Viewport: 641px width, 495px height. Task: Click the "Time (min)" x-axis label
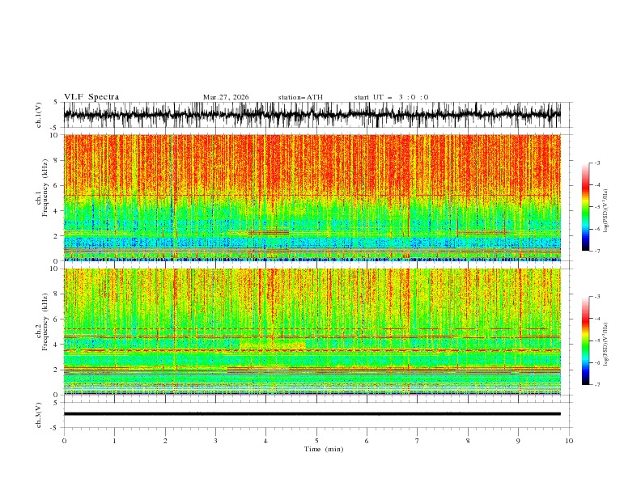point(324,449)
